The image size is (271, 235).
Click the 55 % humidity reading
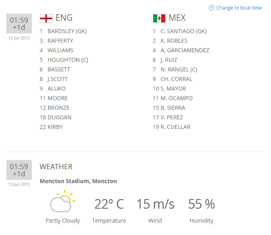(x=201, y=204)
